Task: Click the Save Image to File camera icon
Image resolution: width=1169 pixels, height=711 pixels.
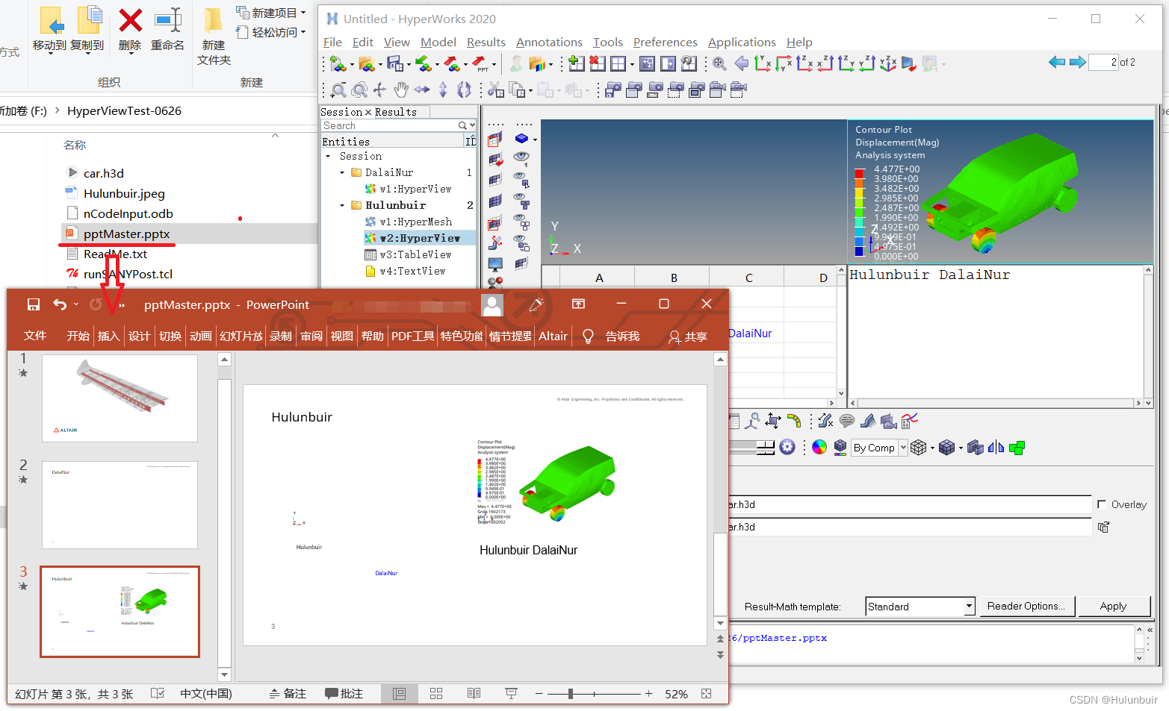Action: pos(613,90)
